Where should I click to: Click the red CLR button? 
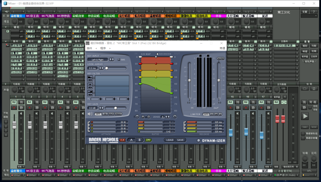(x=122, y=140)
